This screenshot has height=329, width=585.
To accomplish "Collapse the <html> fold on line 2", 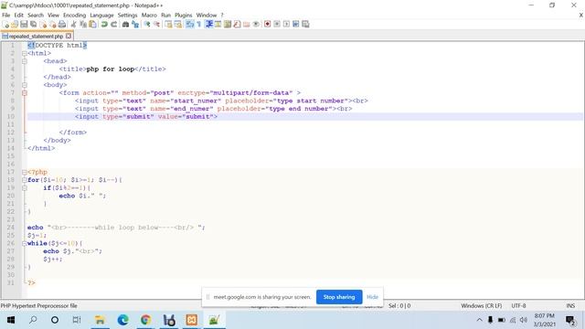I will click(x=25, y=53).
